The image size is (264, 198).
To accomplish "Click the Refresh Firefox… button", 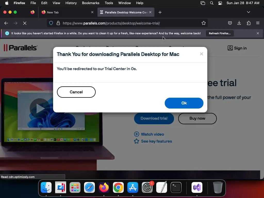I will 220,33.
